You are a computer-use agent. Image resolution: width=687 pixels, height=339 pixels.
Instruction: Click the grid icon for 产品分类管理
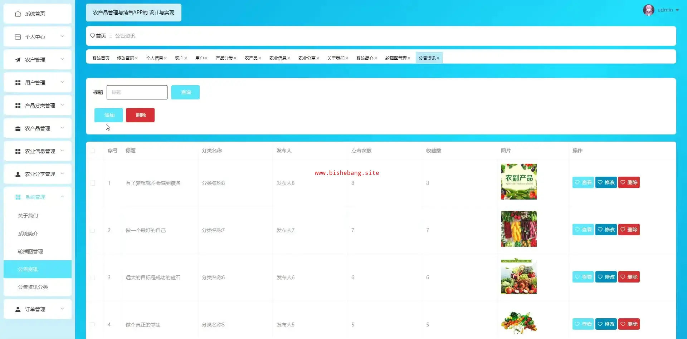tap(18, 105)
